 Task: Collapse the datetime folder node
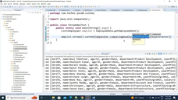[10, 51]
